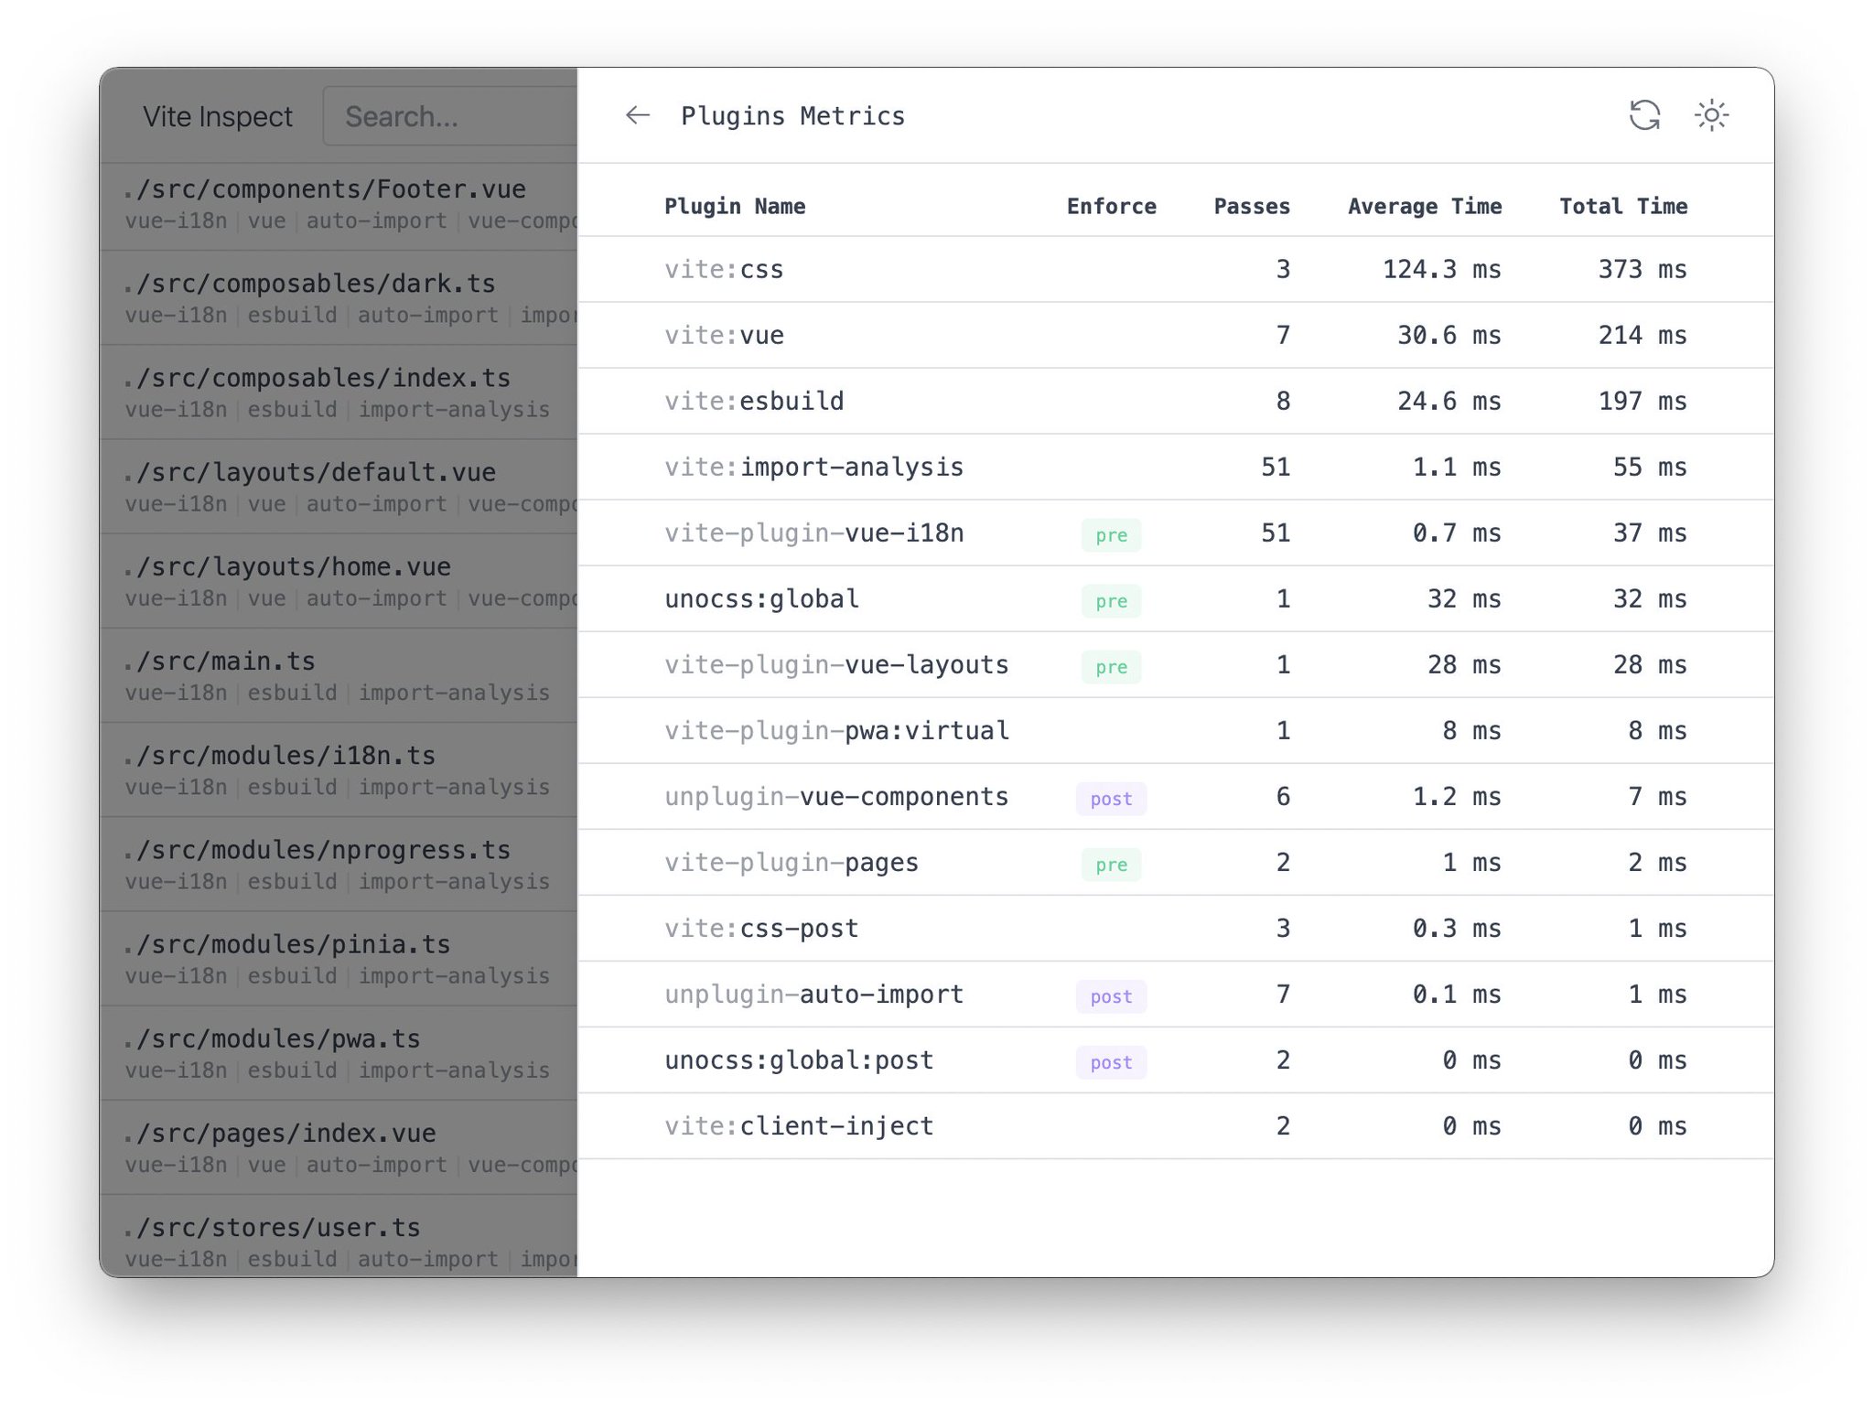The image size is (1874, 1409).
Task: Click the 30.6 ms average time value
Action: tap(1449, 335)
